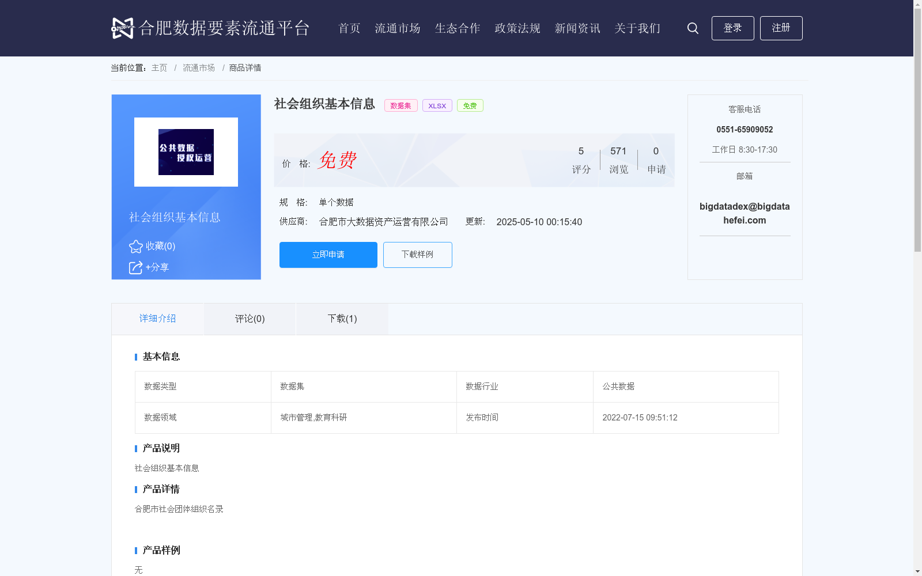Click the red 免费 price text
The width and height of the screenshot is (922, 576).
(337, 160)
